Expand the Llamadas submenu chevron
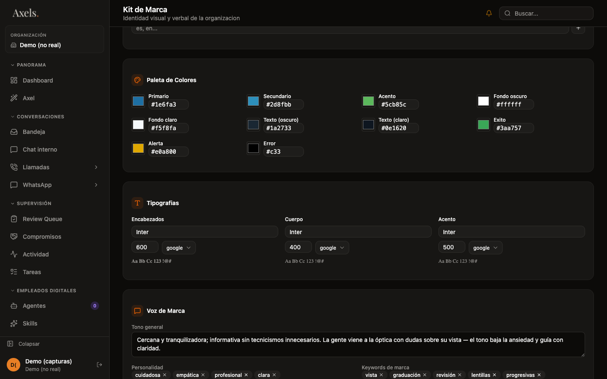607x379 pixels. tap(96, 167)
